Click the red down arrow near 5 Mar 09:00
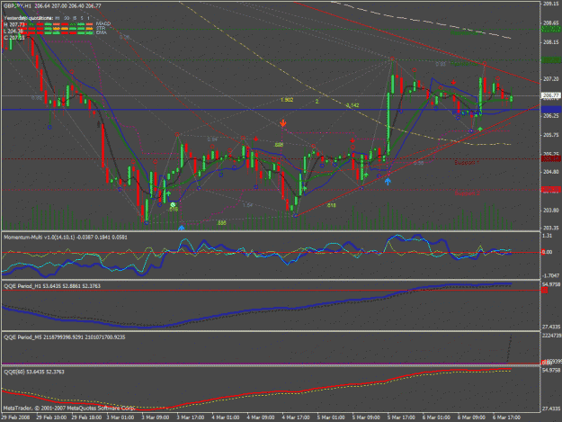 pos(352,140)
